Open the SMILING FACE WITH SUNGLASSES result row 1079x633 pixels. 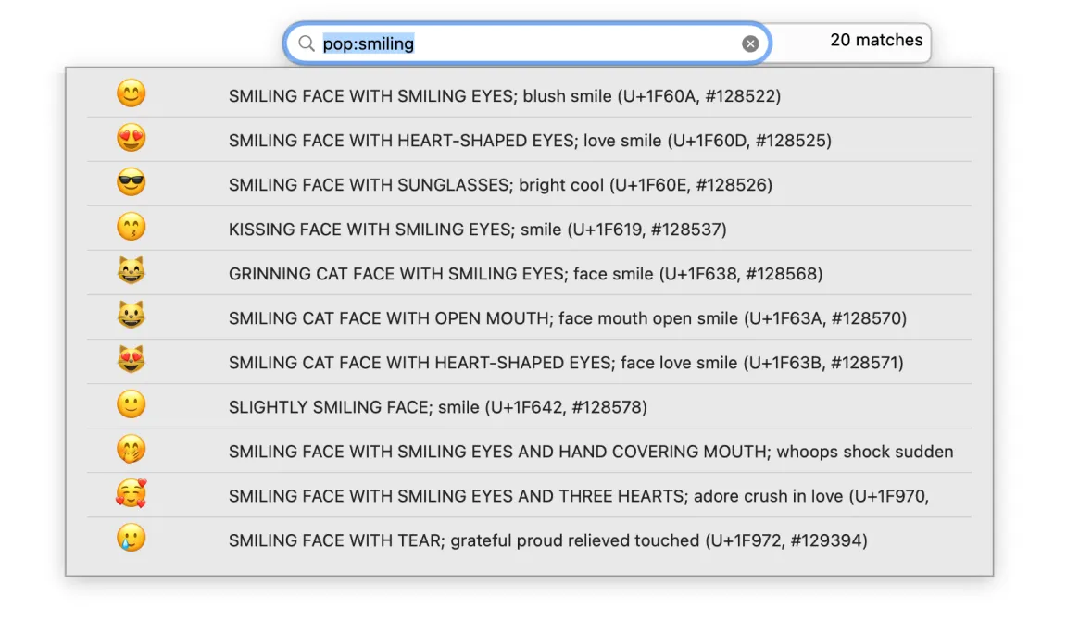(x=500, y=185)
